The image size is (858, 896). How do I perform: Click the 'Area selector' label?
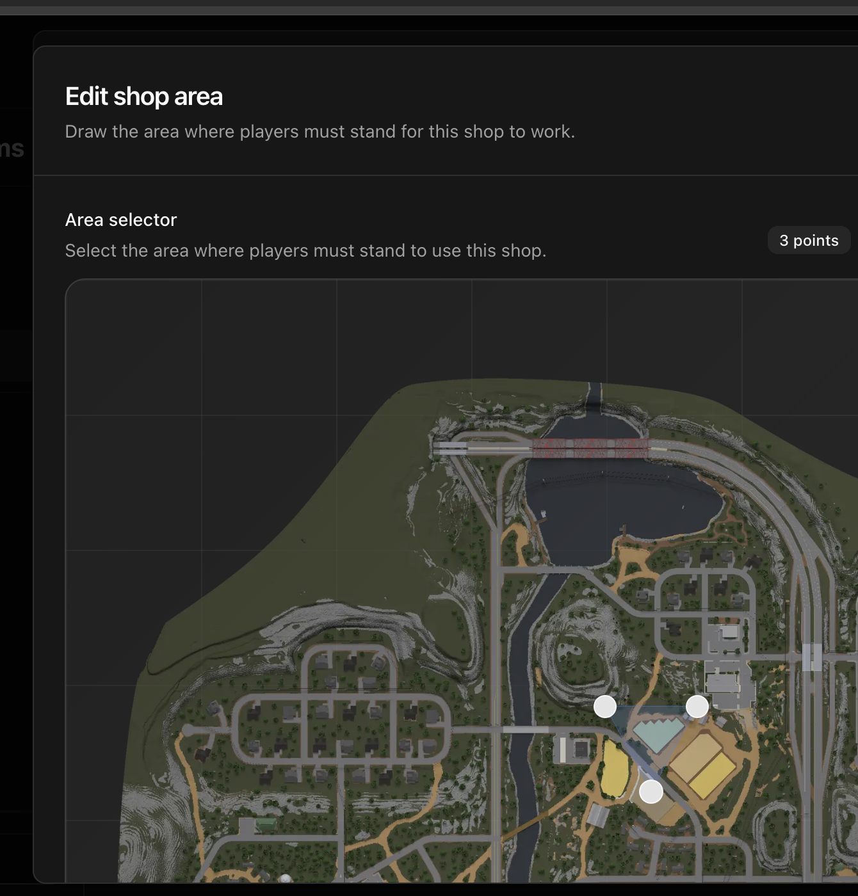click(x=121, y=220)
